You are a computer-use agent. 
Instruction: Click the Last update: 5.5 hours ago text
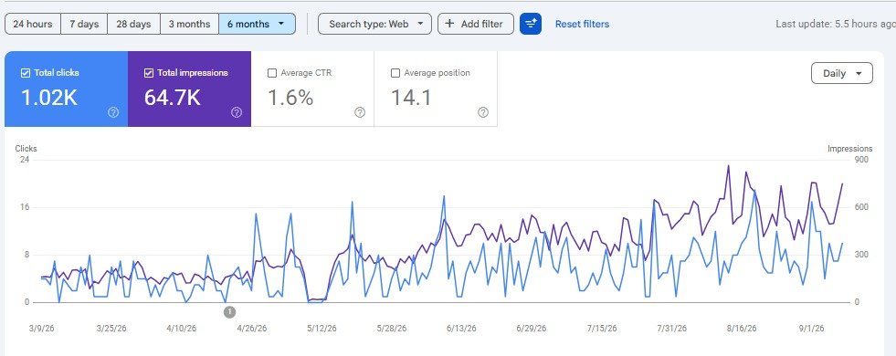[836, 24]
